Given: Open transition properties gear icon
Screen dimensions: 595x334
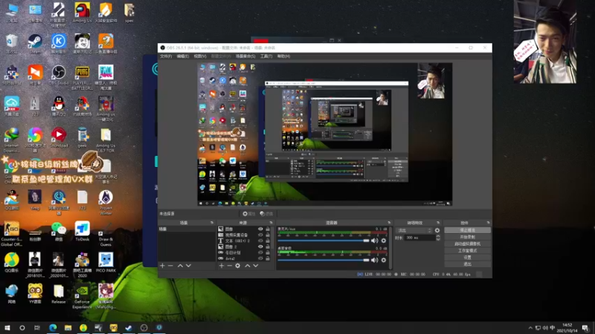Looking at the screenshot, I should 437,230.
